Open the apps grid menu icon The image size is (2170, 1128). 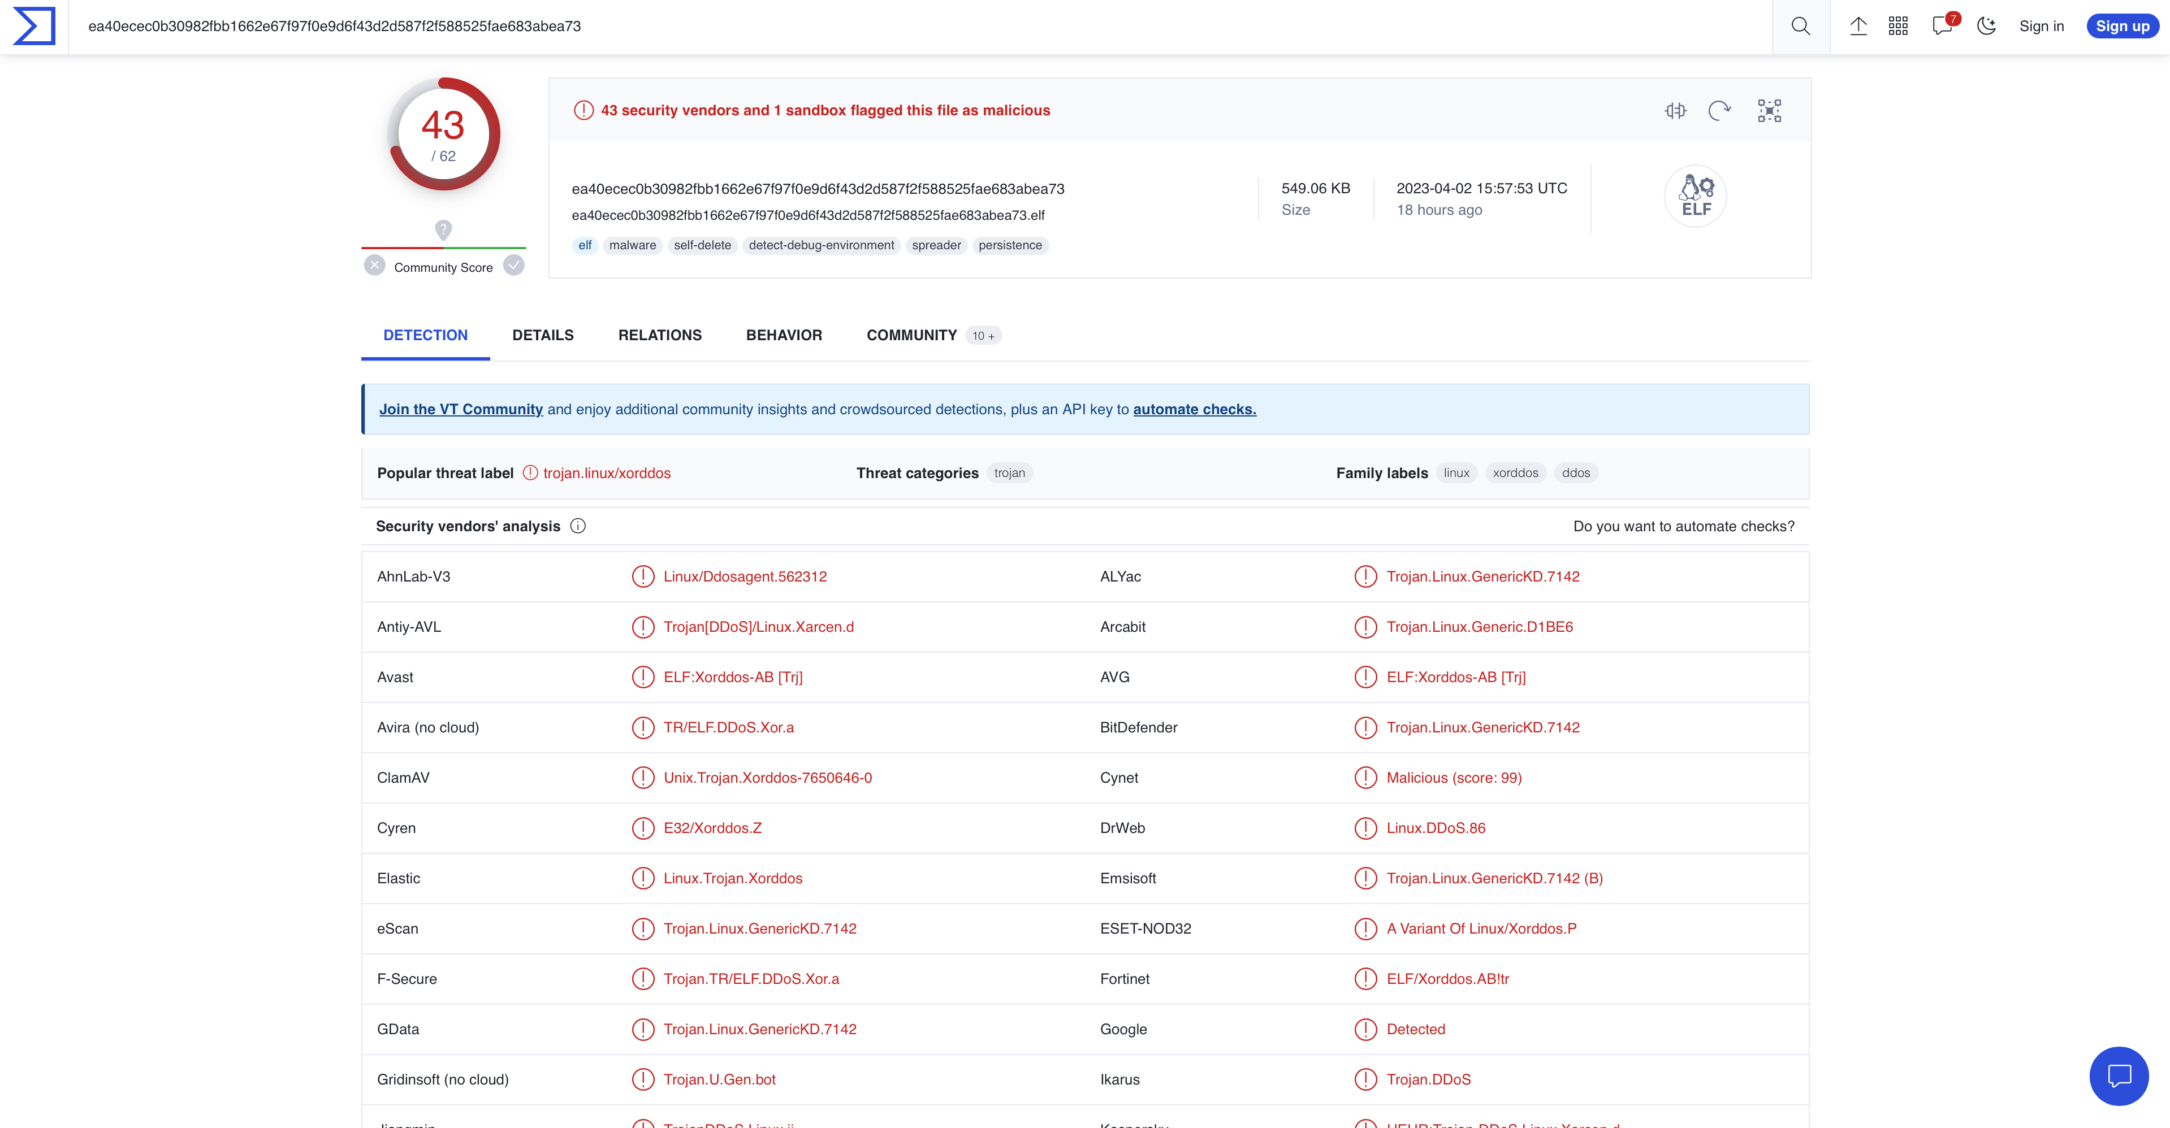coord(1898,26)
